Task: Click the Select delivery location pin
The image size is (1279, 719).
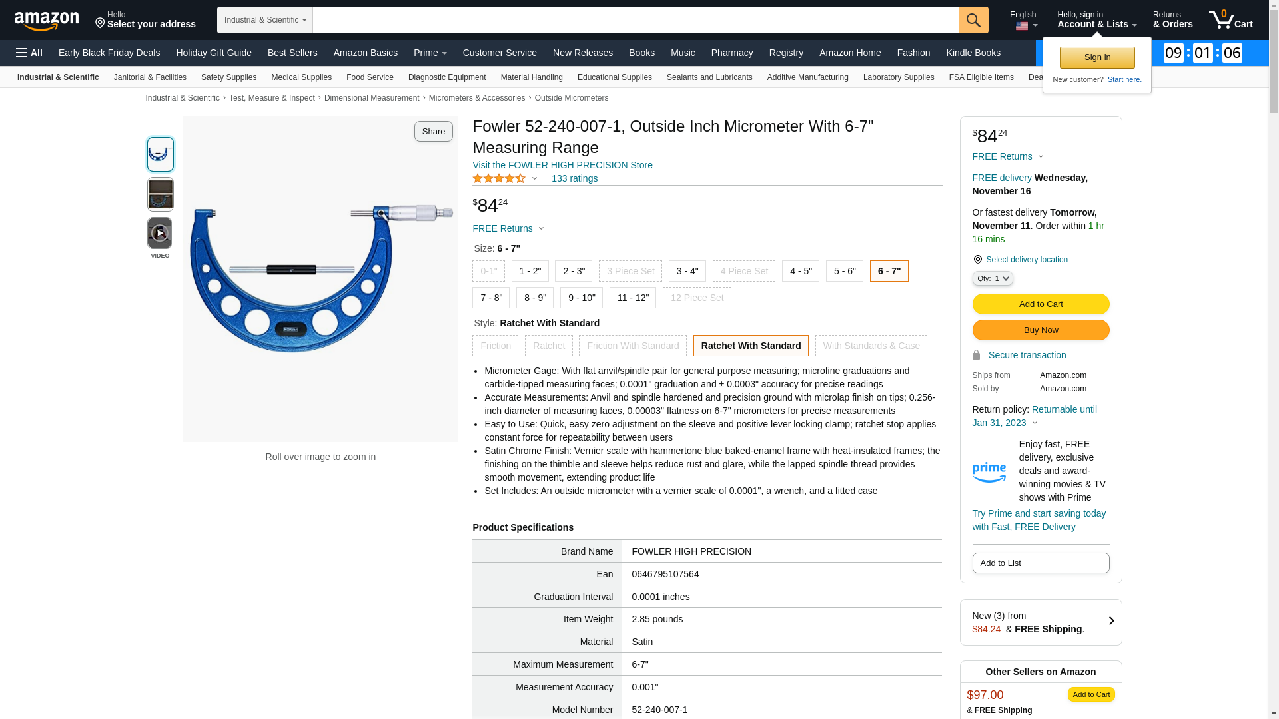Action: [x=977, y=260]
